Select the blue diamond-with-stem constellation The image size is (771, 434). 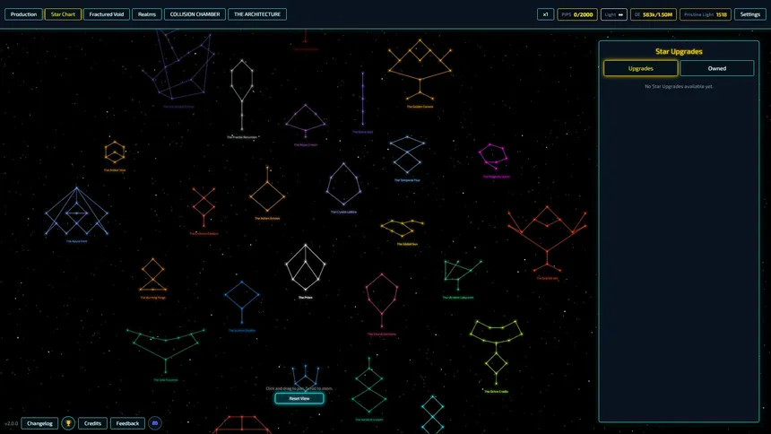click(242, 302)
